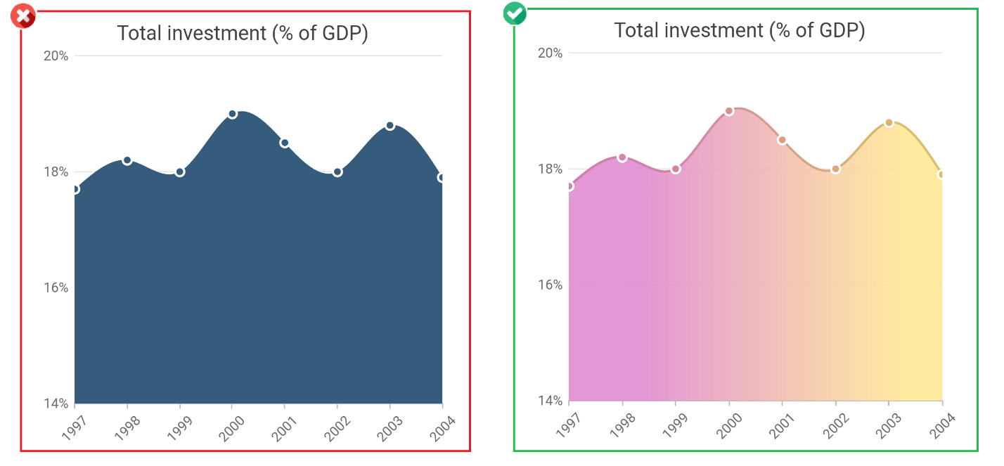
Task: Select the 1998 data point on gradient chart
Action: [x=622, y=157]
